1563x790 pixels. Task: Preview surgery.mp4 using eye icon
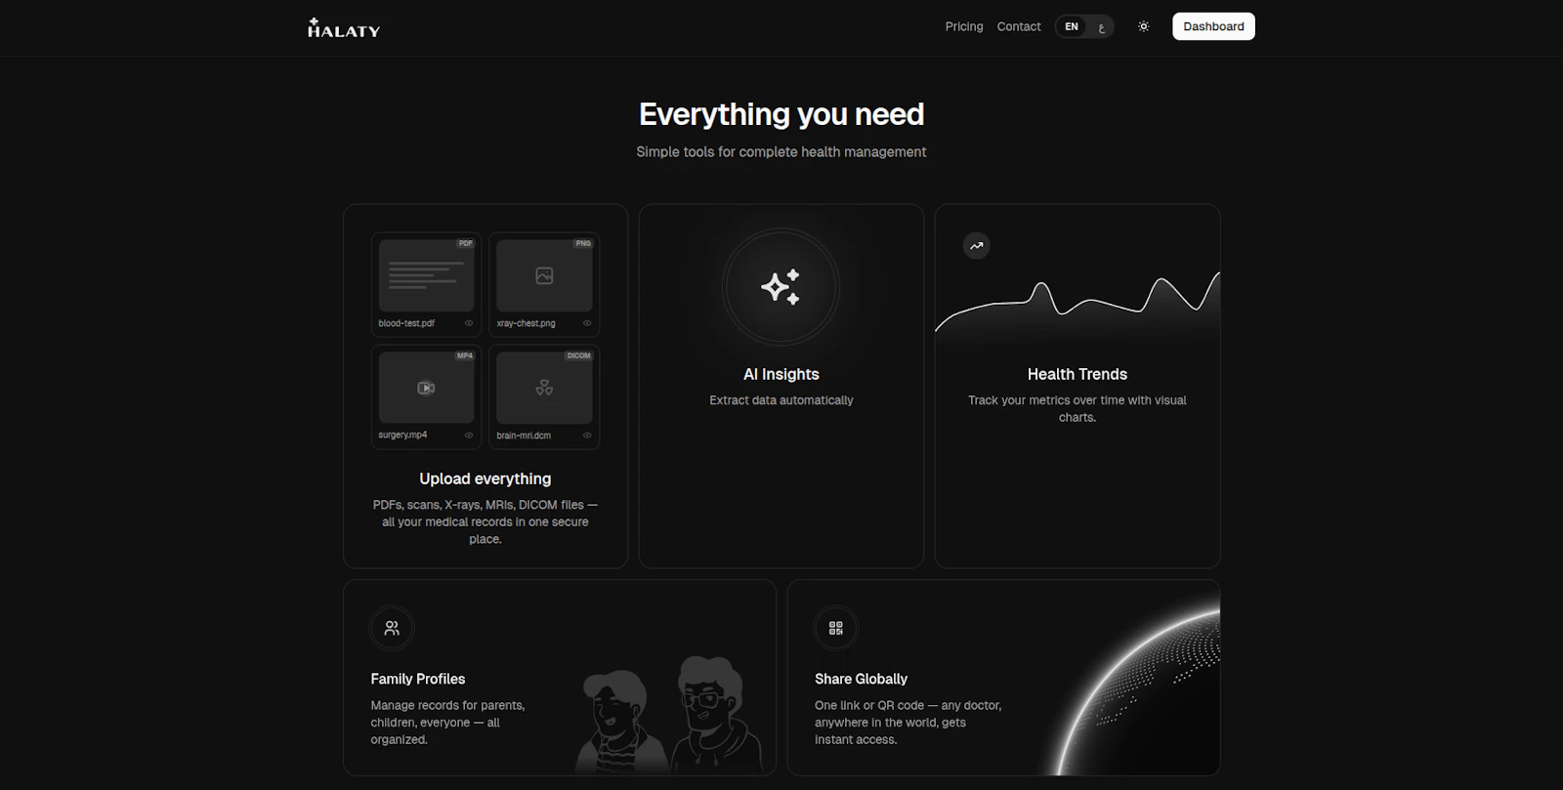coord(469,436)
